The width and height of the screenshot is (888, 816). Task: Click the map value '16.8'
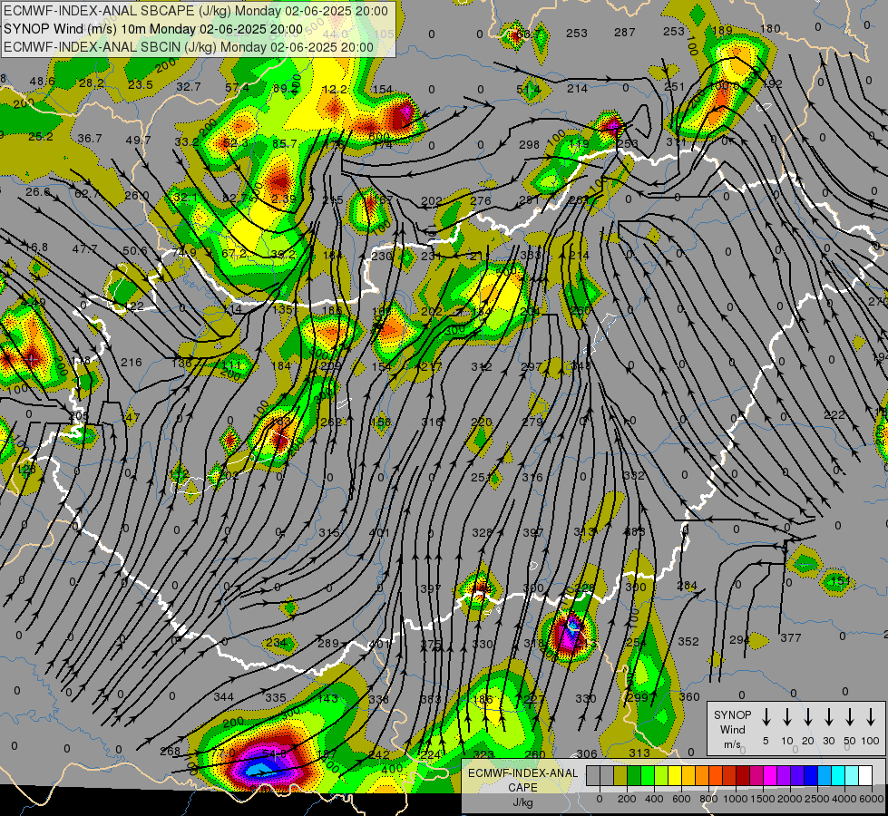(36, 247)
